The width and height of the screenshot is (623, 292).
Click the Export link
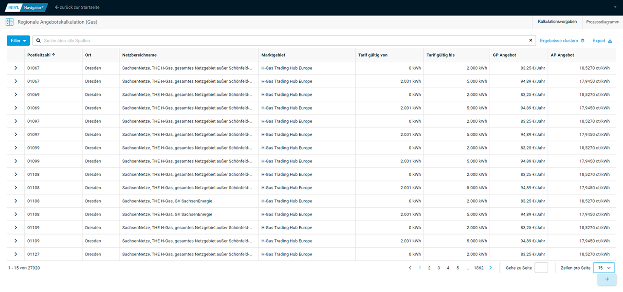pos(602,41)
